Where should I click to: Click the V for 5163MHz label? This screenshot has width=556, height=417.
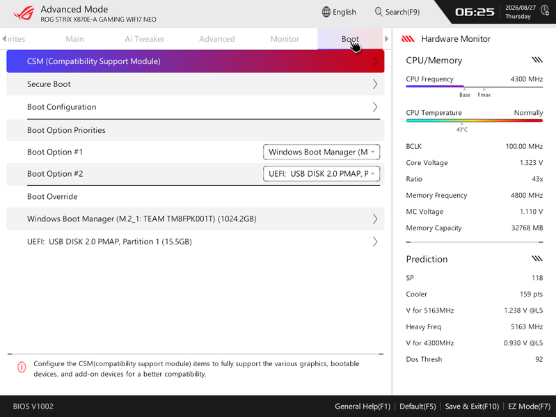[x=430, y=310]
